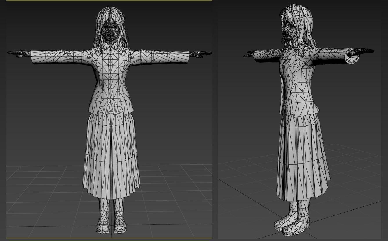Screen dimensions: 388x241
Task: Select the boots in the front-view viewport
Action: click(112, 215)
